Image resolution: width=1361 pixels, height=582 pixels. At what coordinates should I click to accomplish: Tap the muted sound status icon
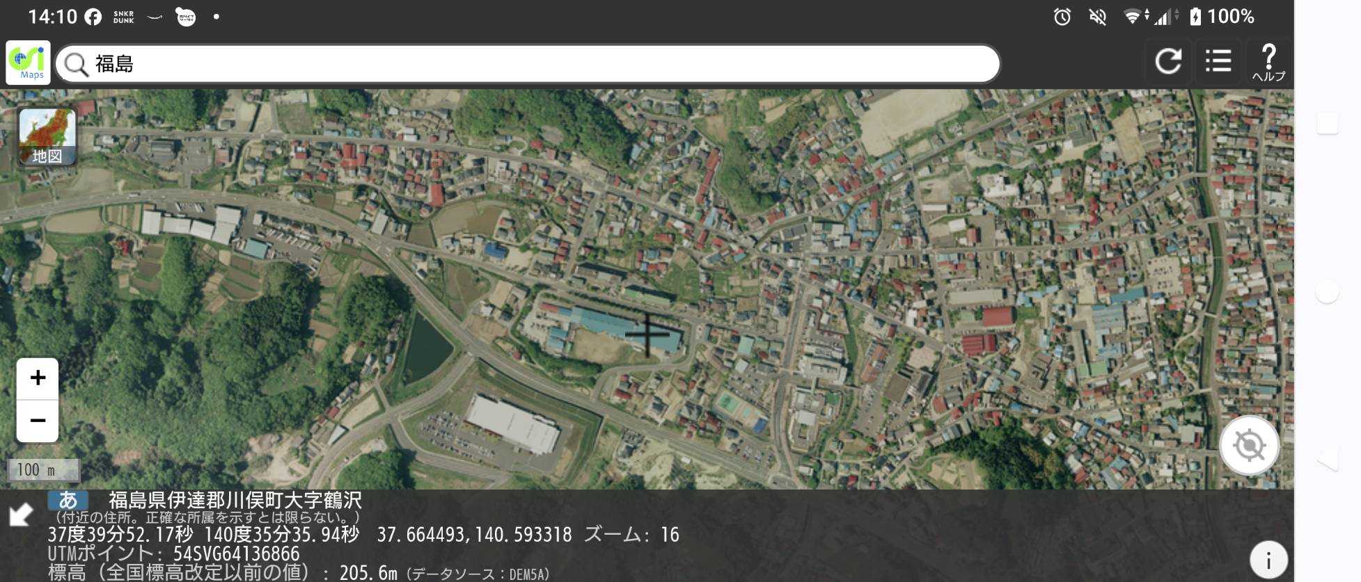point(1097,17)
